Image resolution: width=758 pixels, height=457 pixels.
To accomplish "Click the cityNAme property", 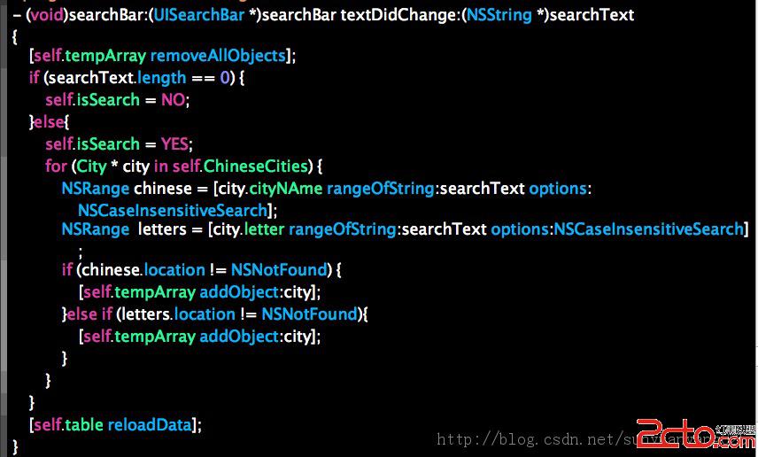I will tap(286, 189).
